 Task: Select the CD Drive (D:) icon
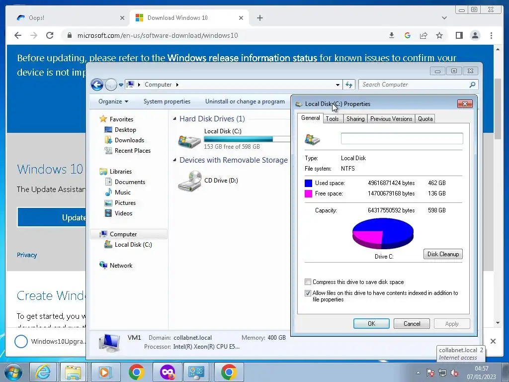[190, 181]
